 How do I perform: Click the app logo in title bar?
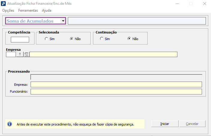[3, 4]
